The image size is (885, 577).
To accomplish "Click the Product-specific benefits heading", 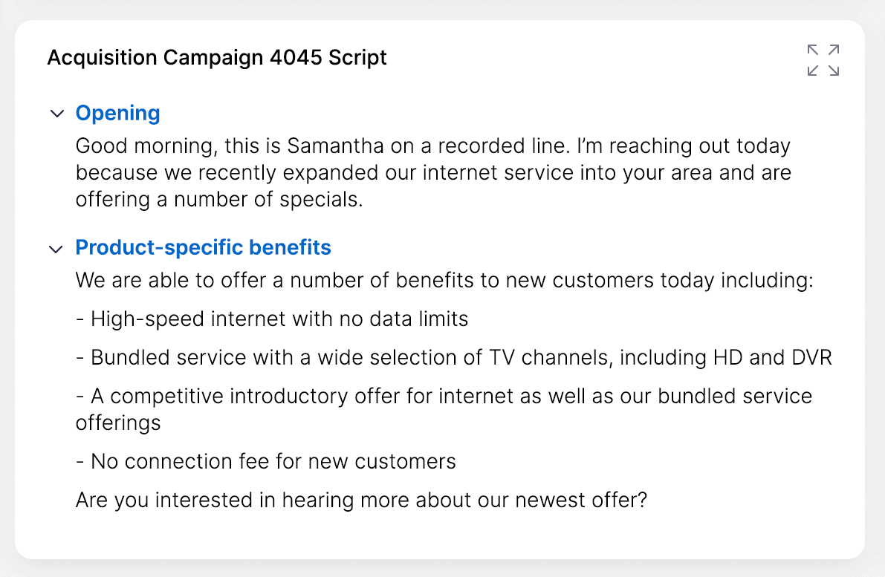I will point(203,247).
